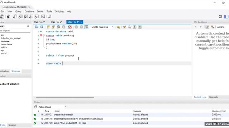Click the Rollback X icon
229x128 pixels.
point(82,27)
